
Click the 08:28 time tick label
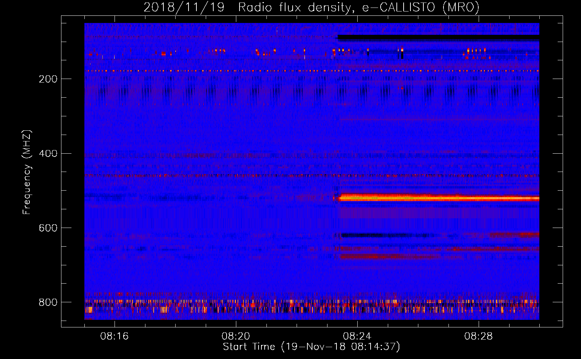[479, 336]
